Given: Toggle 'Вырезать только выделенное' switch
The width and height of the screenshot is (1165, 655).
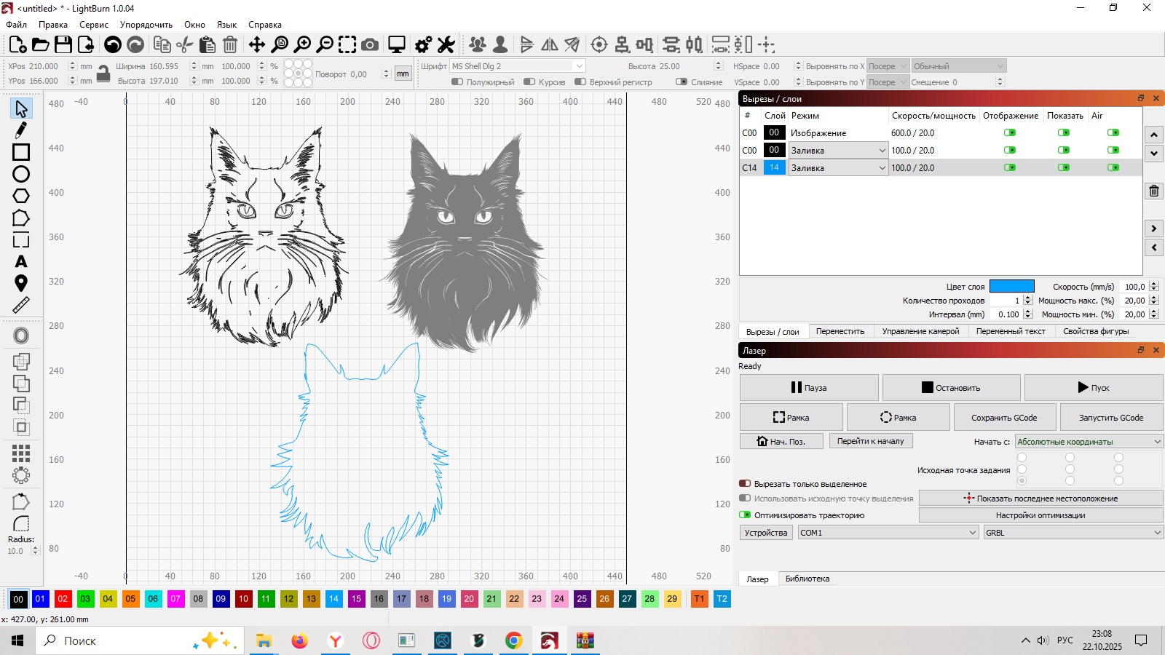Looking at the screenshot, I should (745, 484).
